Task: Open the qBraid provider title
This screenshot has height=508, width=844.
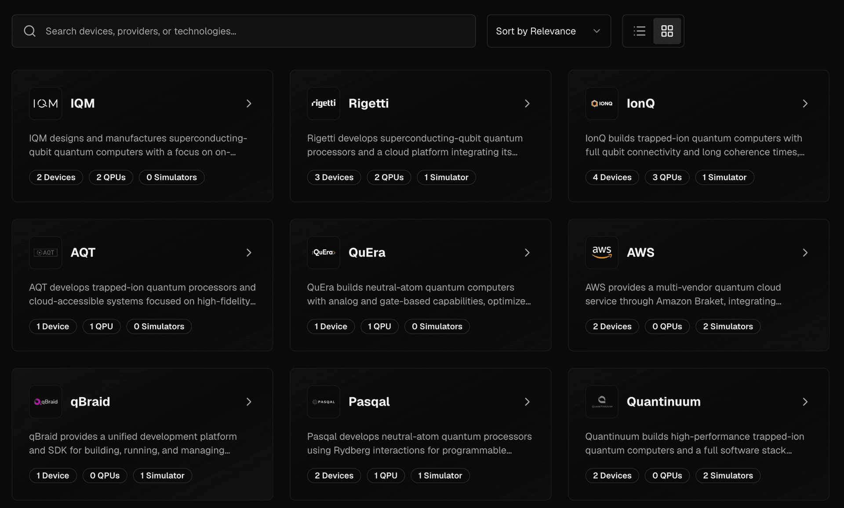Action: 90,402
